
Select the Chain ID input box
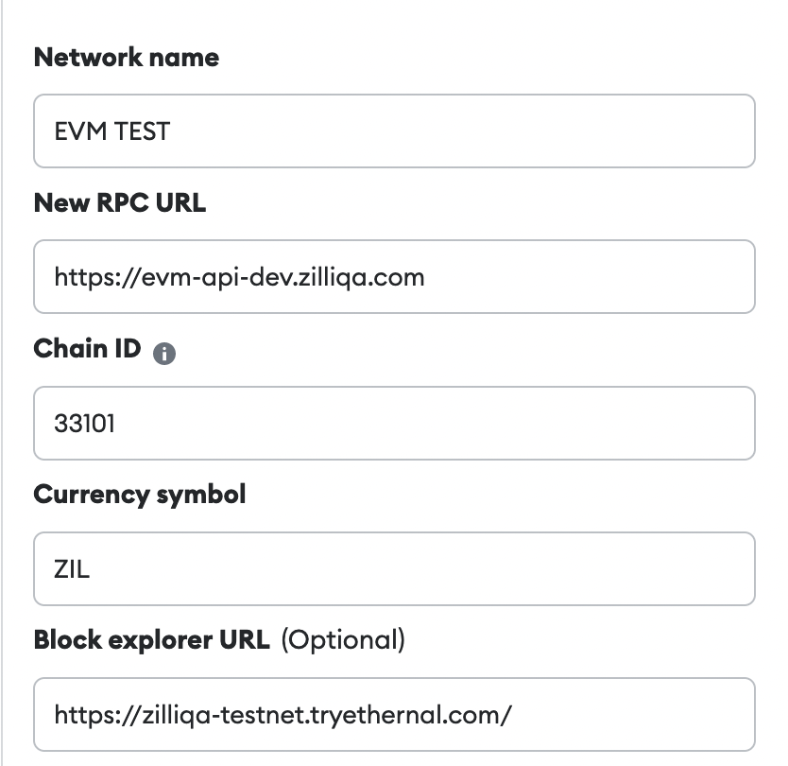tap(394, 423)
